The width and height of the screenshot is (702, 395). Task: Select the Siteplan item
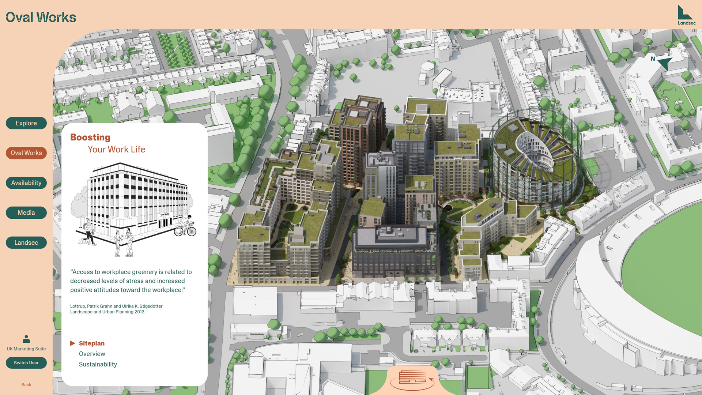tap(92, 343)
